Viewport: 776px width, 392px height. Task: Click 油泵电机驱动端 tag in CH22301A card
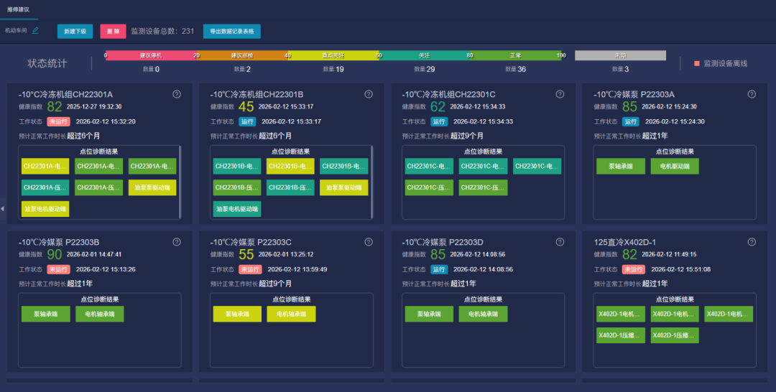(45, 209)
